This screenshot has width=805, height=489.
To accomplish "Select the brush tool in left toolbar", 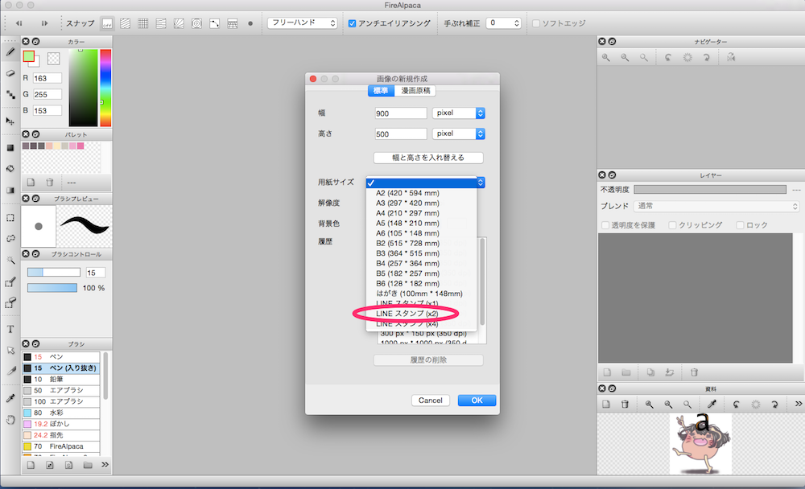I will point(10,51).
